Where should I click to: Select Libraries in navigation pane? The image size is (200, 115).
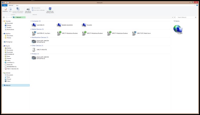(7, 73)
